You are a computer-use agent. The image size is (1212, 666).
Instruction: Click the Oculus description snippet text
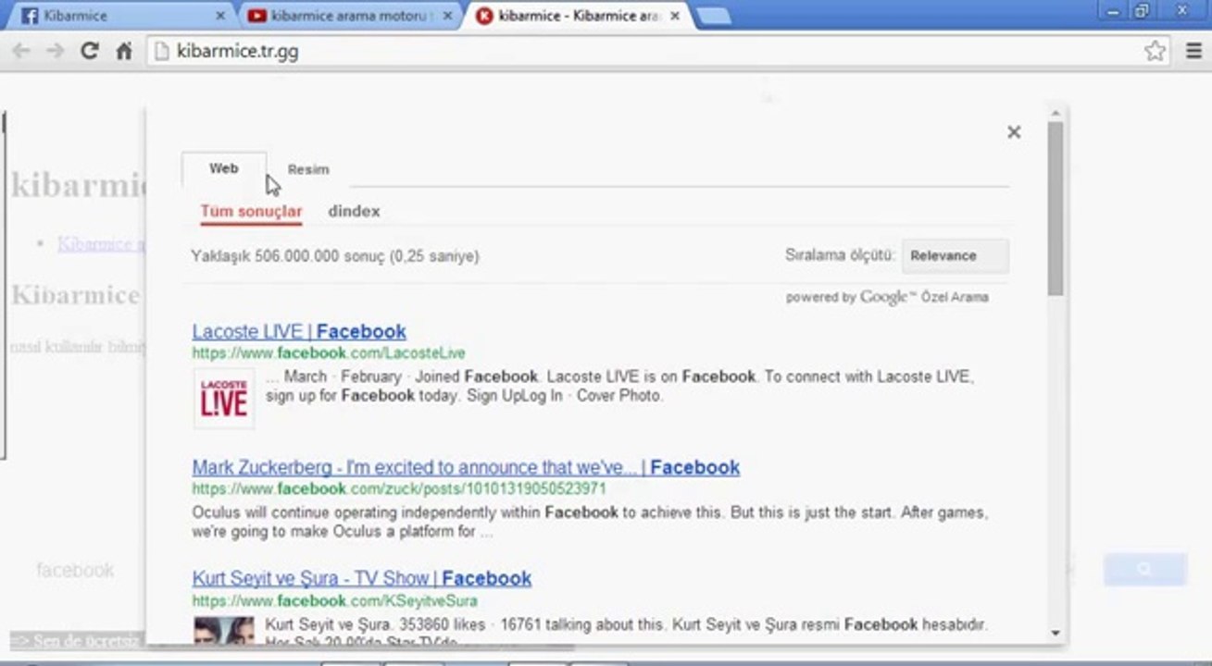(x=591, y=522)
